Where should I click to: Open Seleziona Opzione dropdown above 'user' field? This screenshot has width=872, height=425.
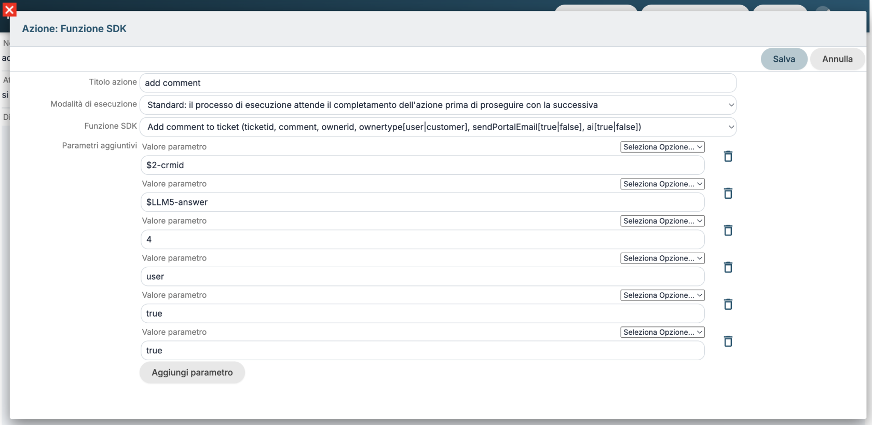662,258
